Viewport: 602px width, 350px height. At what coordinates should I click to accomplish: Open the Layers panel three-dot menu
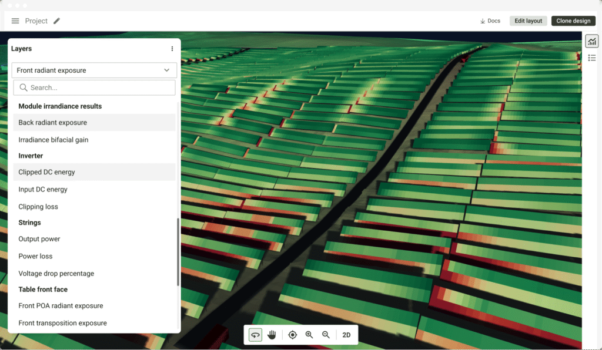point(172,49)
